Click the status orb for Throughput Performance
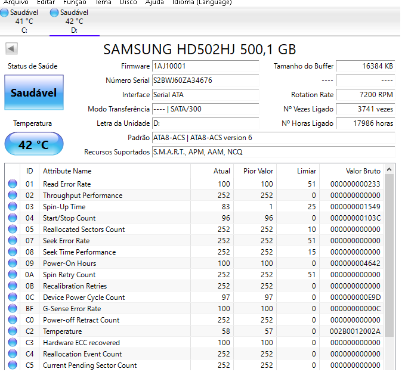This screenshot has height=372, width=408. click(x=13, y=195)
